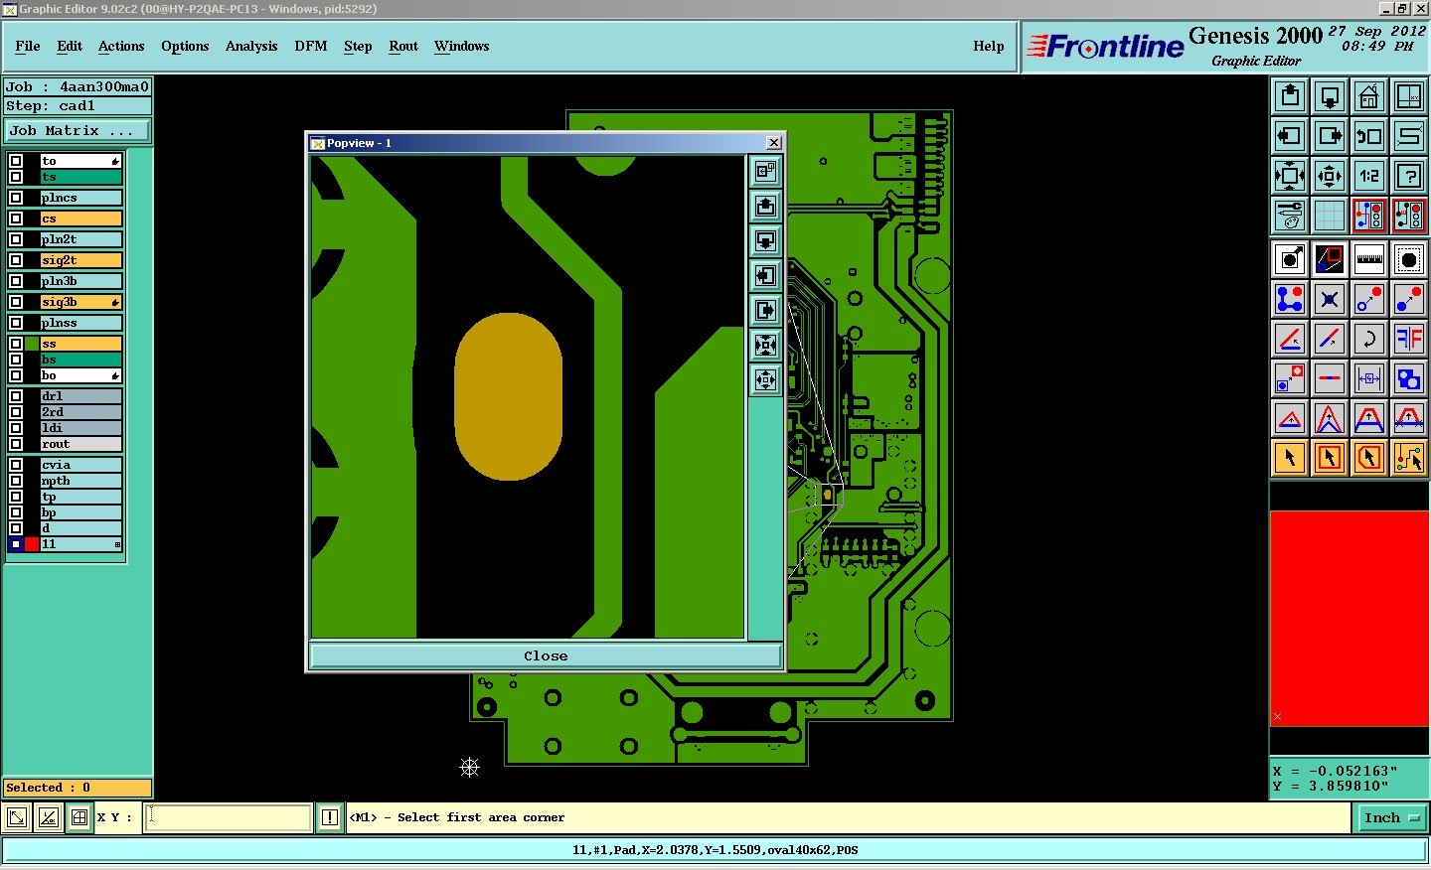Select the pln2t layer name
Screen dimensions: 1431x870
pyautogui.click(x=80, y=239)
